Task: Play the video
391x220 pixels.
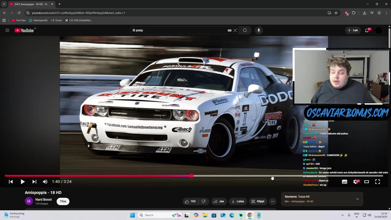Action: pos(23,182)
